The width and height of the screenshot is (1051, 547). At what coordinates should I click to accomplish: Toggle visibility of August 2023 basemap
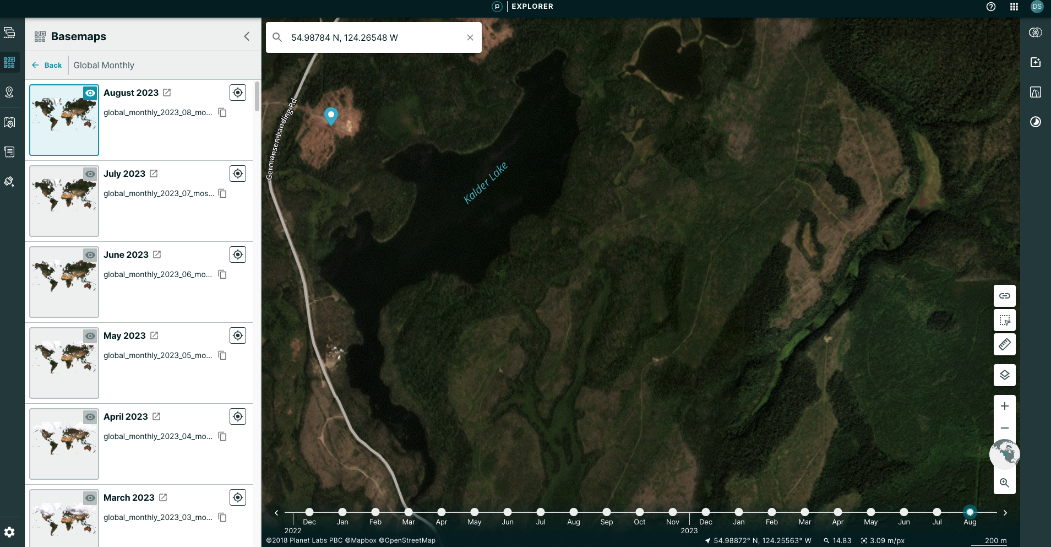(90, 93)
